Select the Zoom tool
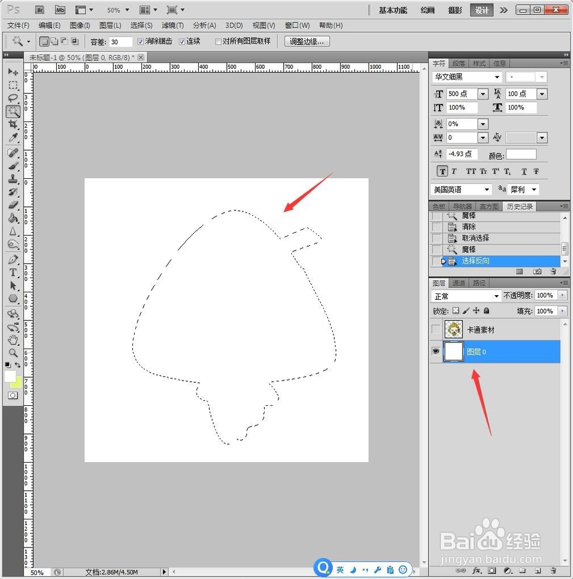Viewport: 573px width, 579px height. coord(13,353)
